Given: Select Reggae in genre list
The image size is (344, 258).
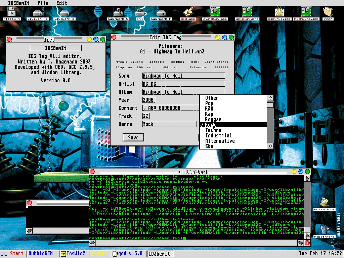Looking at the screenshot, I should pos(233,119).
